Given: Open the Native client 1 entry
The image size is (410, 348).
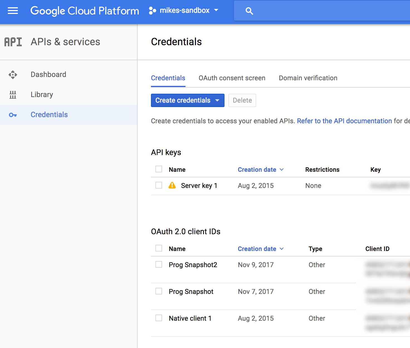Looking at the screenshot, I should click(x=190, y=318).
